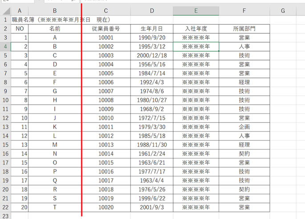The image size is (305, 219).
Task: Select the birthdate cell 2000/12/18
Action: [x=152, y=55]
